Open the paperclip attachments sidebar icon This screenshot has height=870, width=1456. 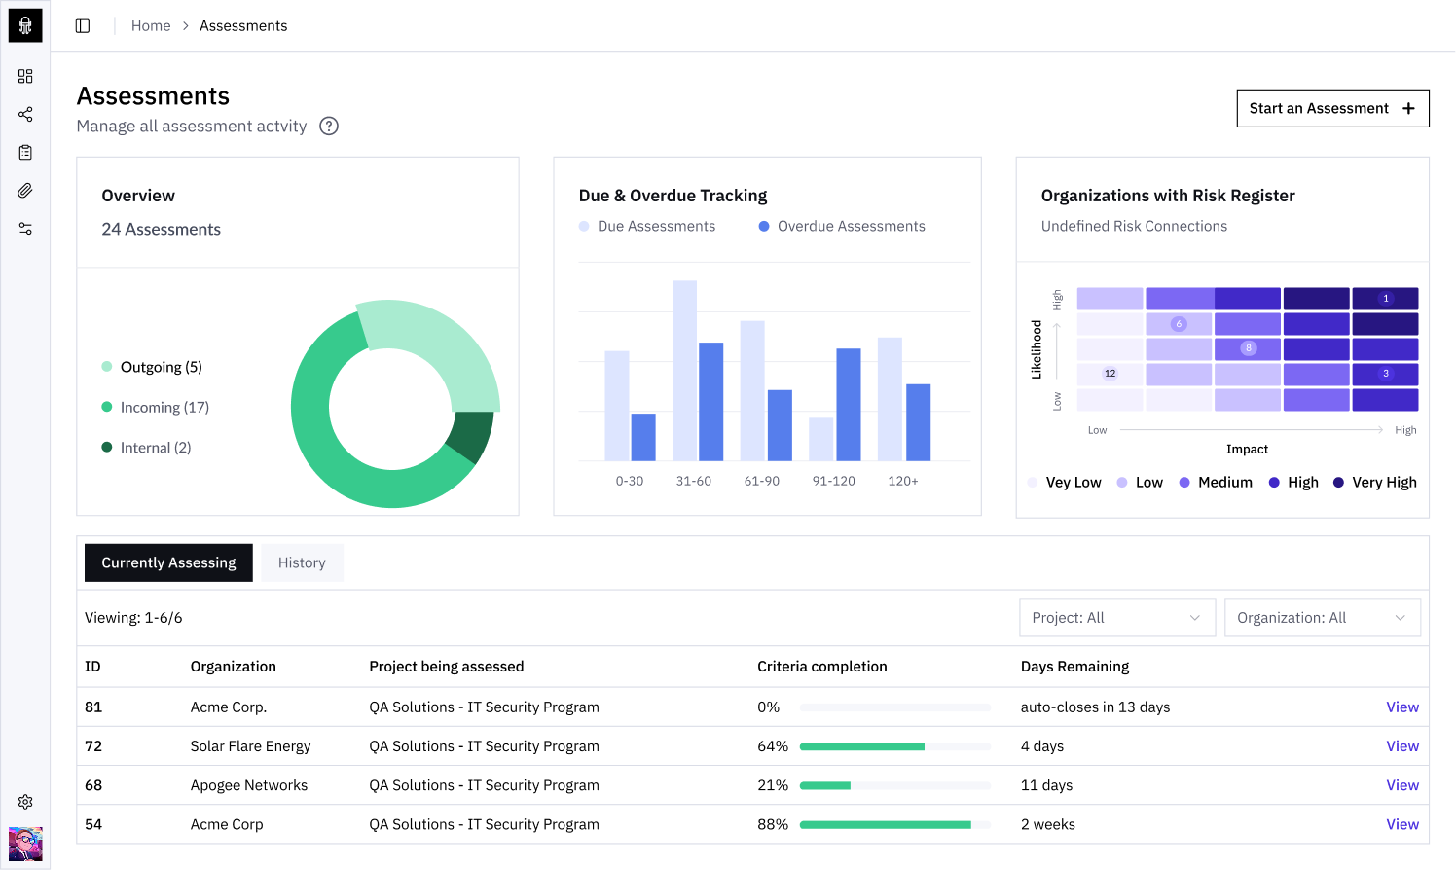(x=25, y=191)
